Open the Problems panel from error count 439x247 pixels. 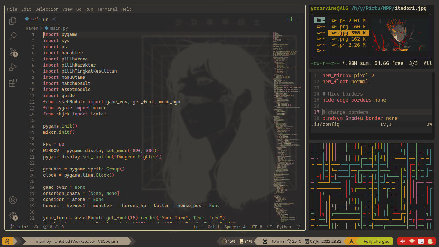(53, 227)
